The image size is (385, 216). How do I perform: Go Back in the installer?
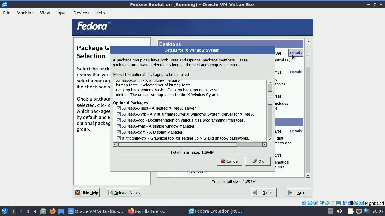(264, 193)
